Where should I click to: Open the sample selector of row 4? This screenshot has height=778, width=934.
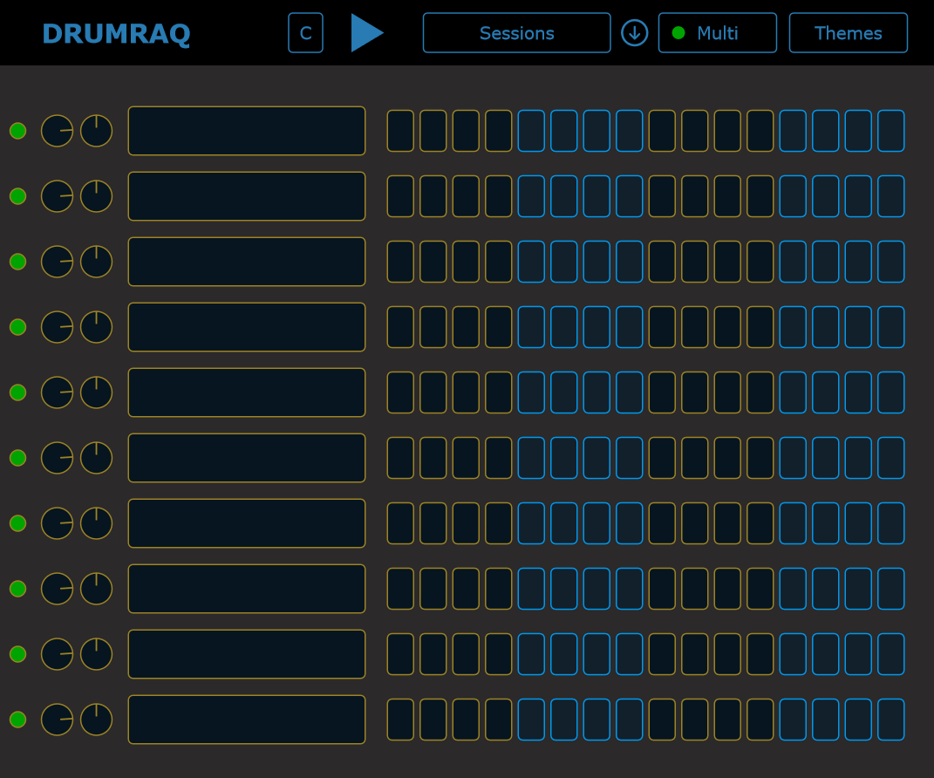click(x=247, y=327)
